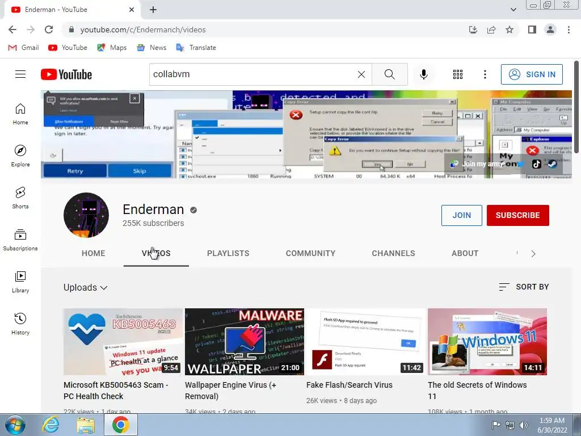Image resolution: width=581 pixels, height=436 pixels.
Task: Clear the collabvm search text
Action: click(x=361, y=74)
